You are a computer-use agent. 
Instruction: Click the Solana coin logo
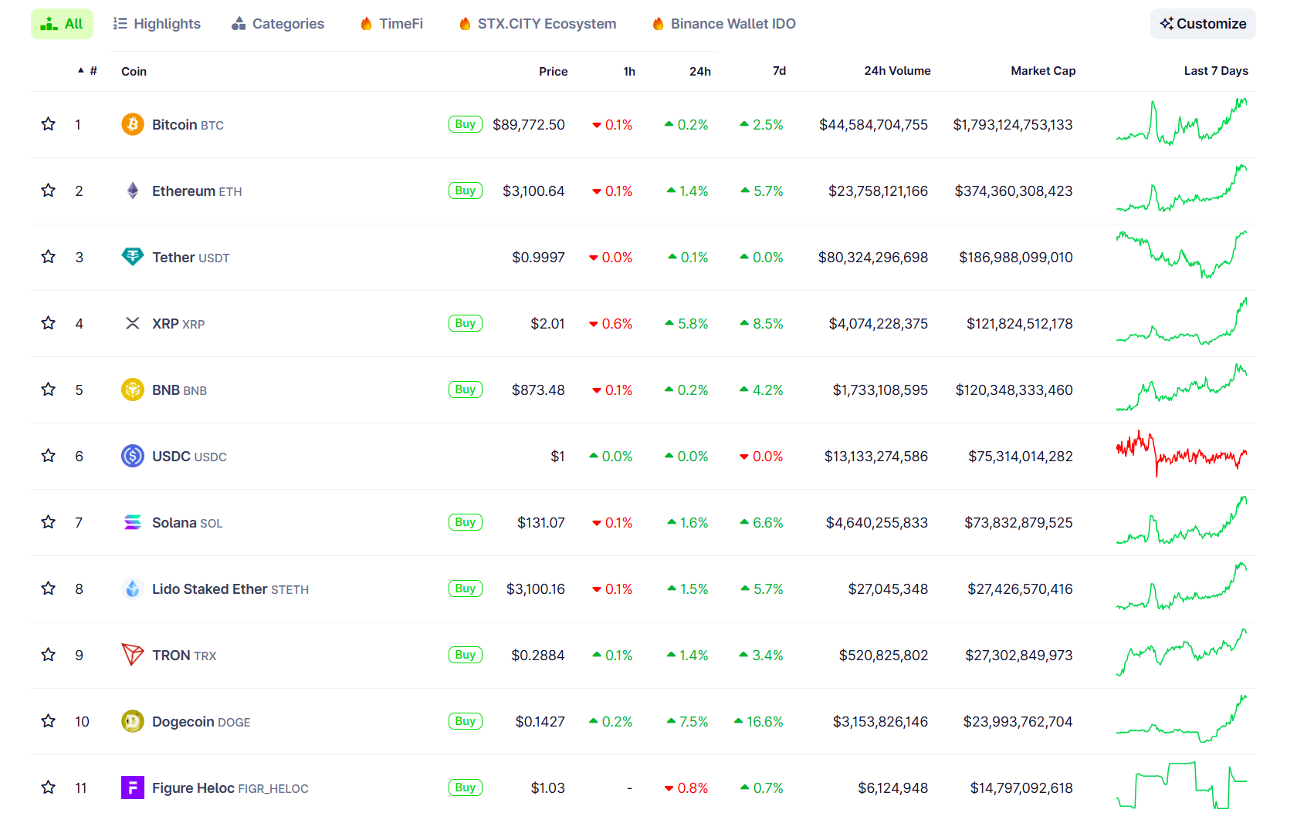coord(132,522)
